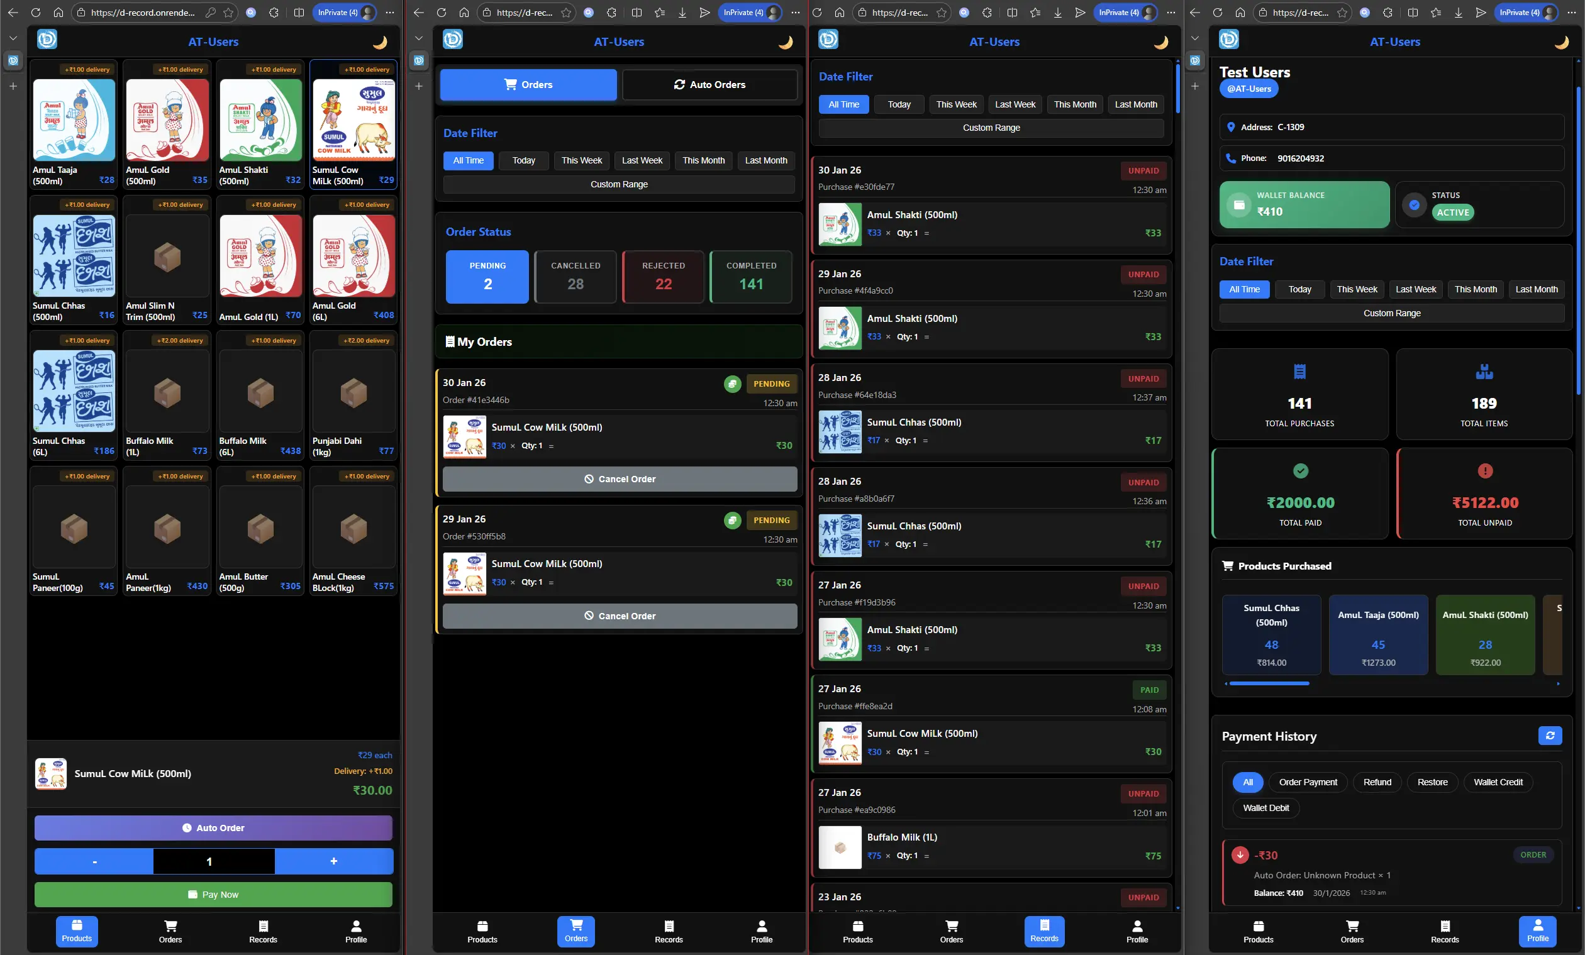Select All Time filter in Records window
Viewport: 1585px width, 955px height.
point(843,104)
